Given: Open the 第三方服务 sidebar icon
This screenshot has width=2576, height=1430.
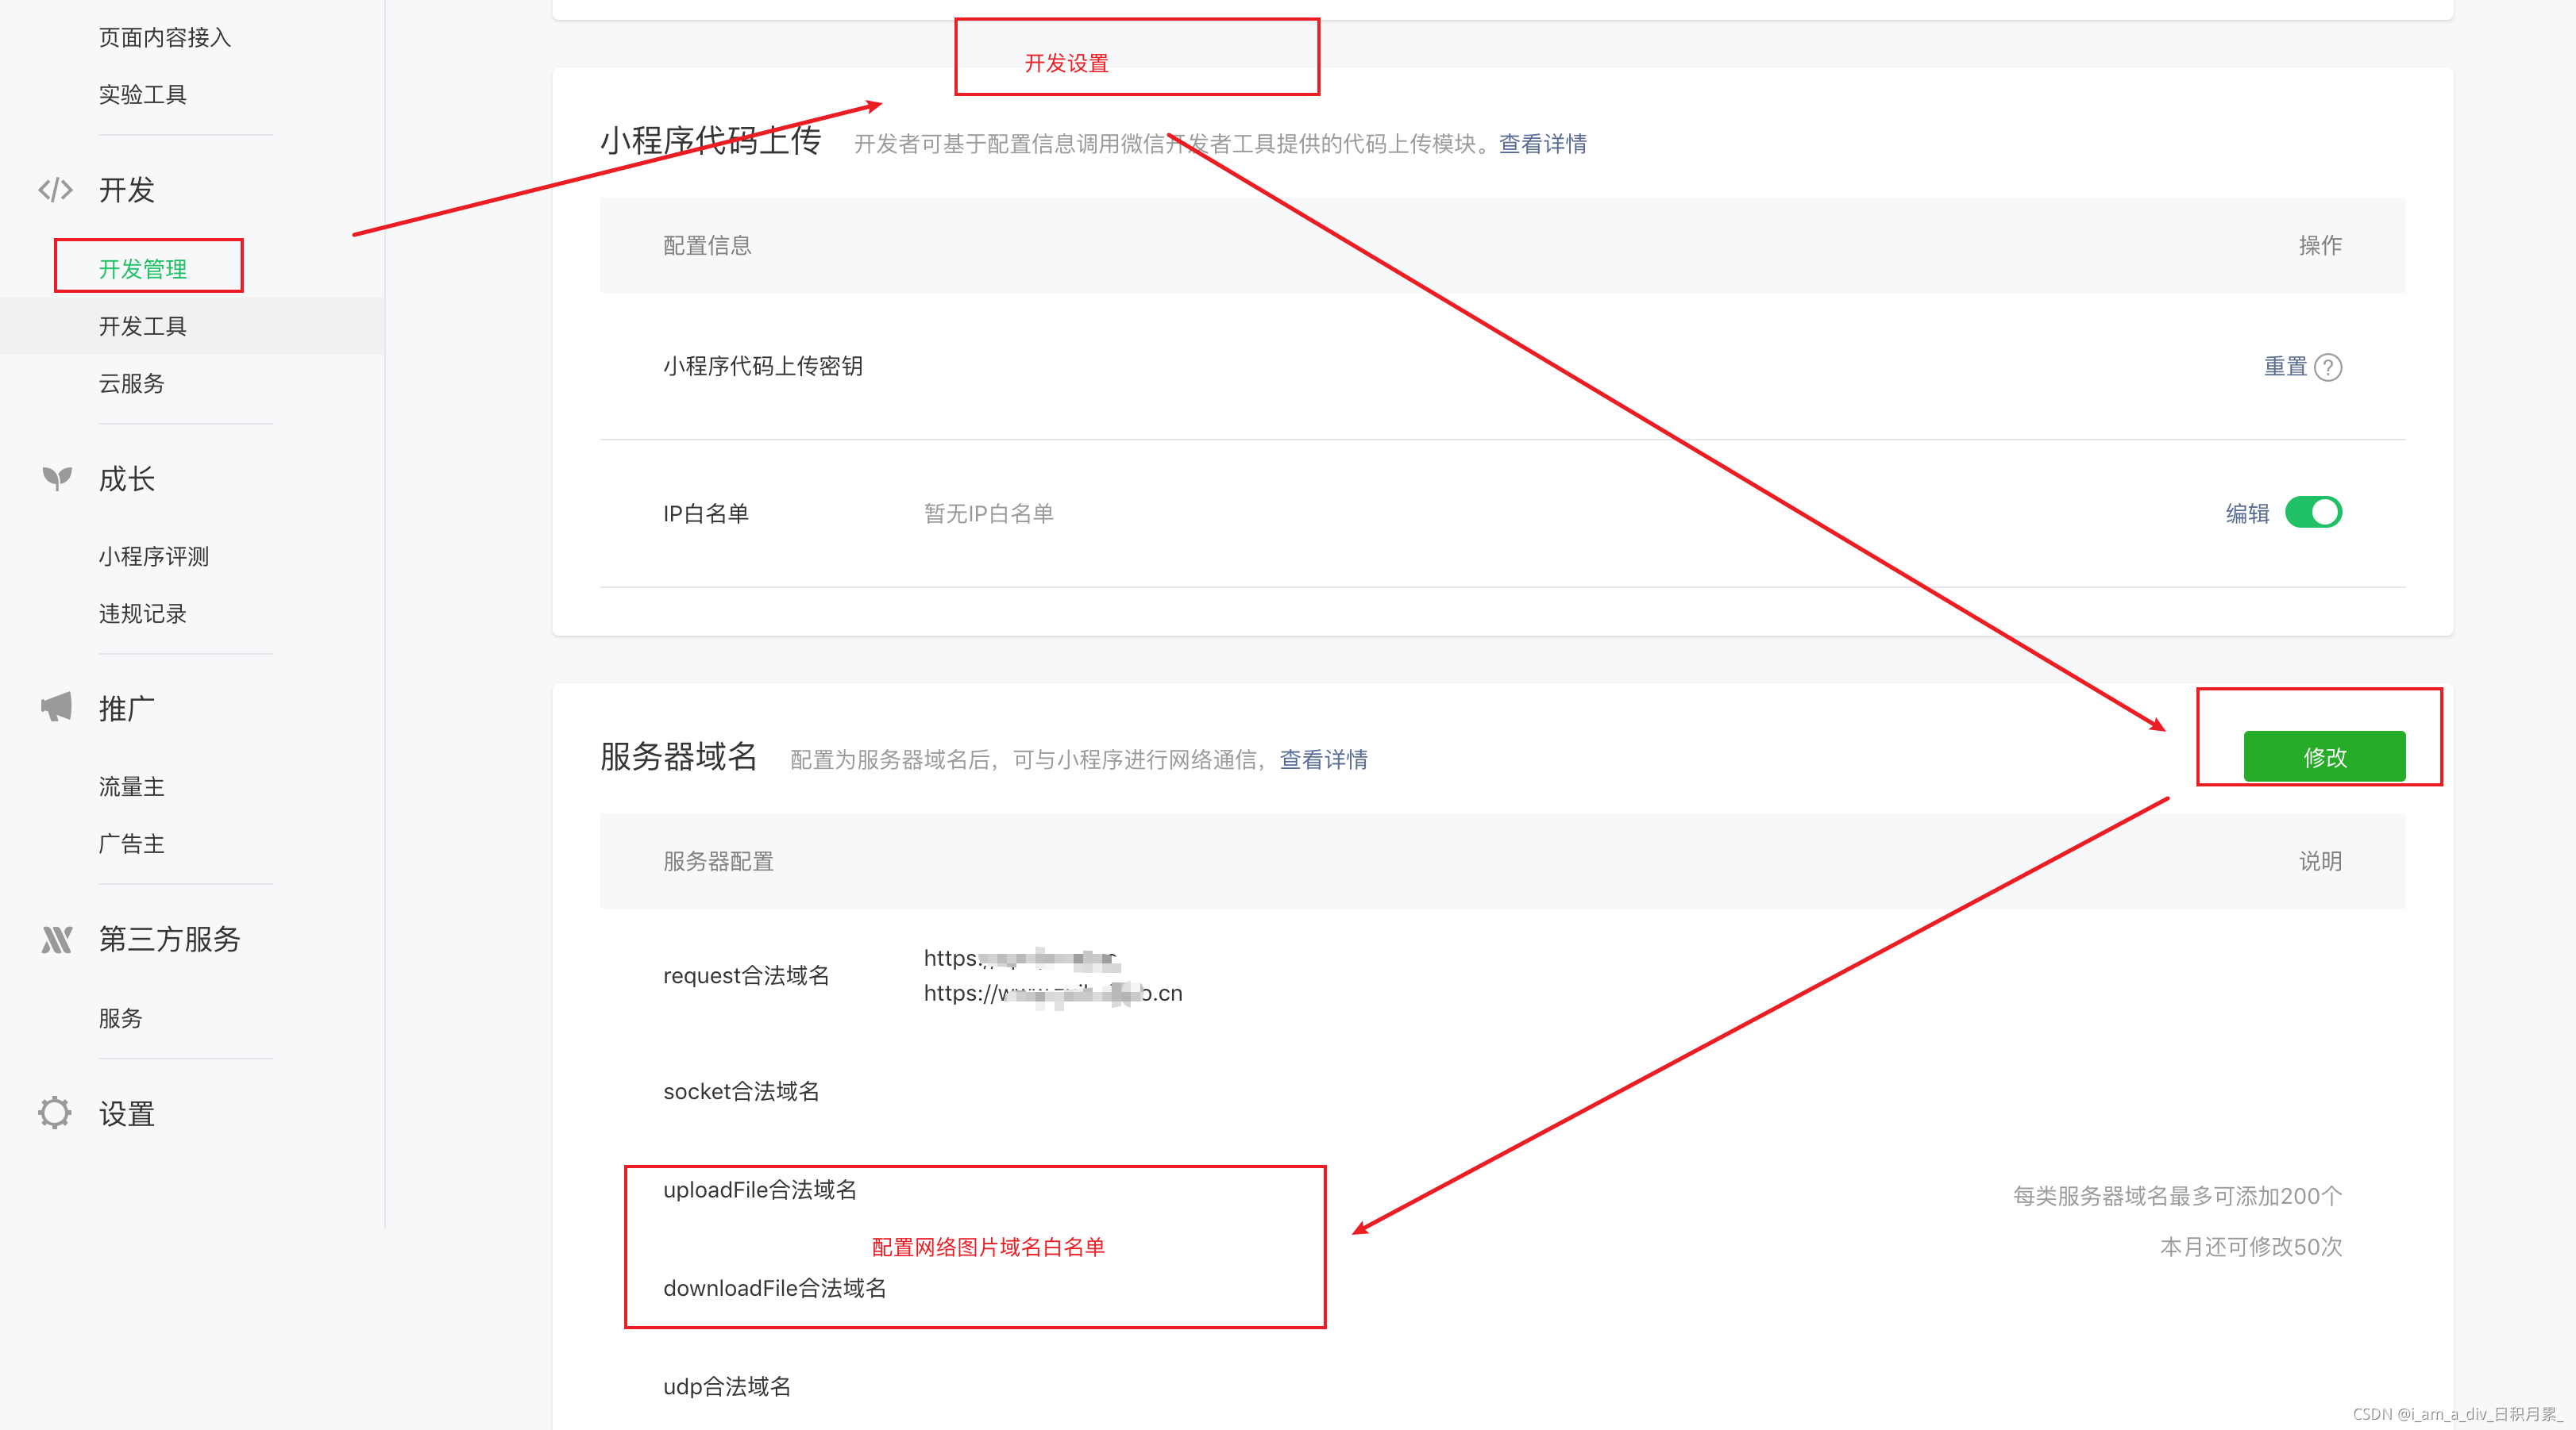Looking at the screenshot, I should pos(56,940).
